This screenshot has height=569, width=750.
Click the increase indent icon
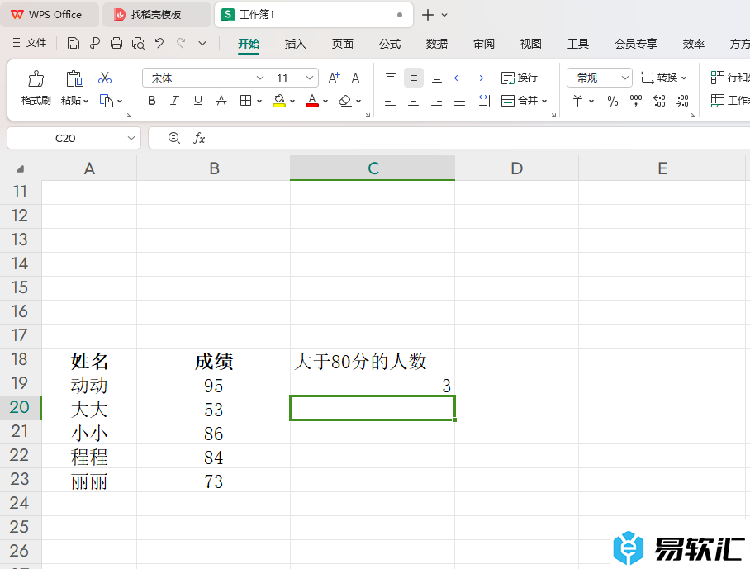click(483, 78)
